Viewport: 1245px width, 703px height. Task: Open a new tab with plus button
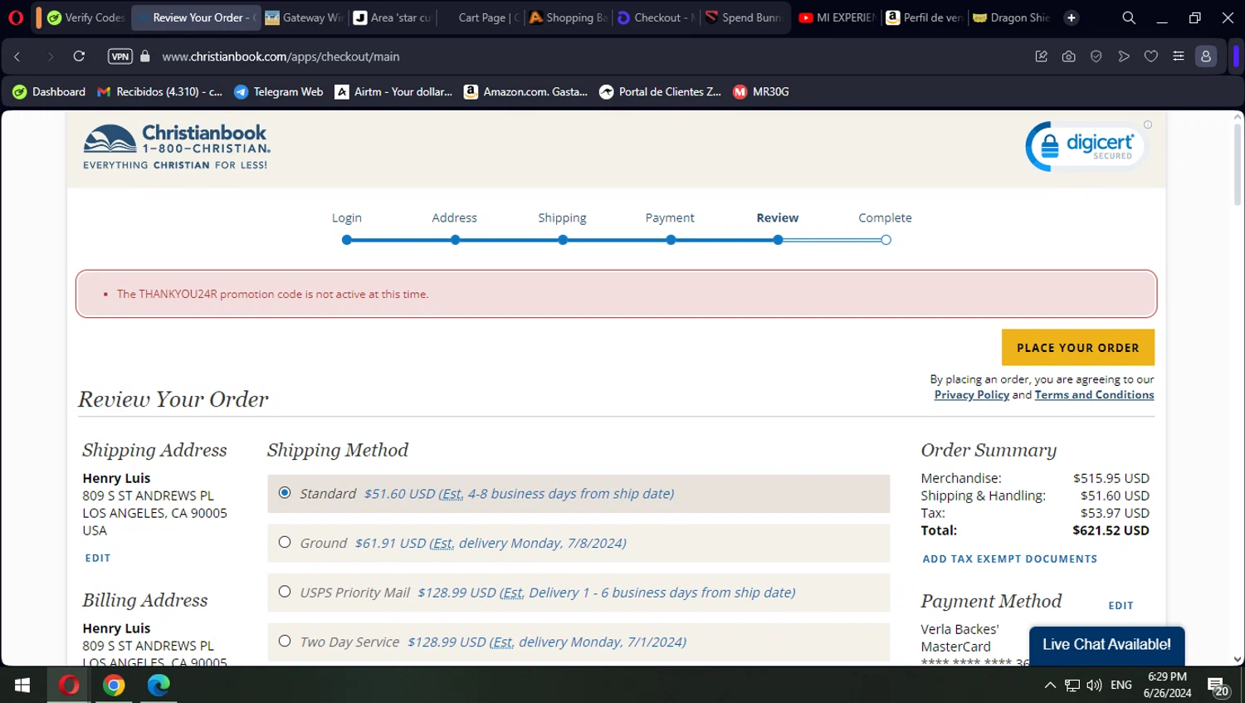click(1072, 17)
